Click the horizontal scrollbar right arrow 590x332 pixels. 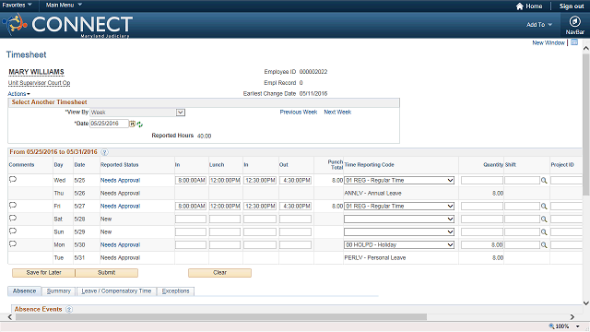[572, 317]
